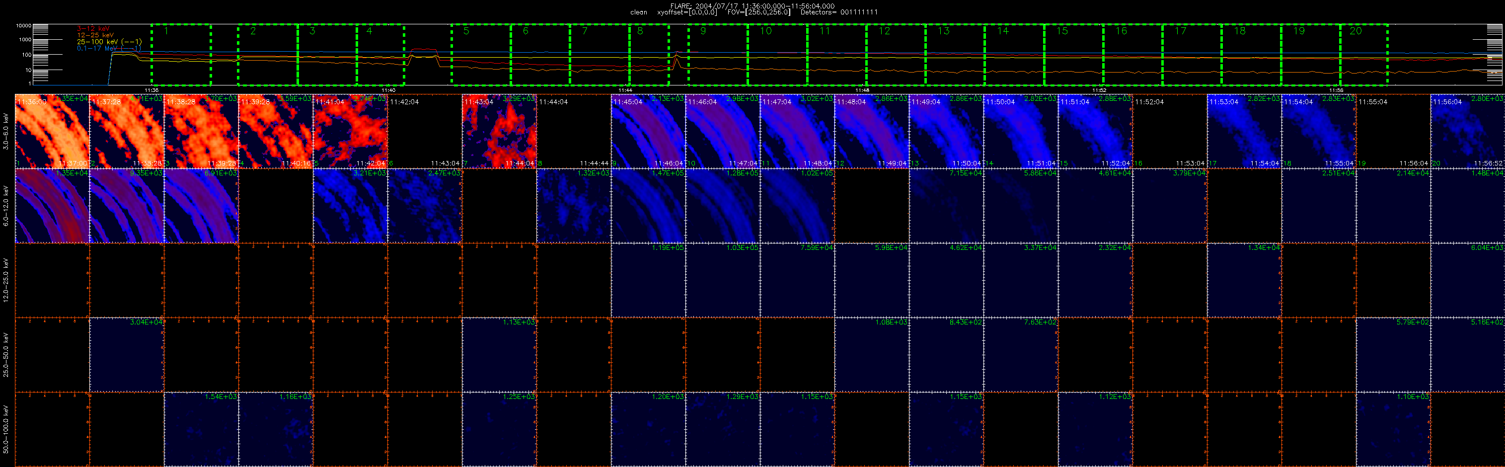Open the 3-6 keV image starting 11:51:04
Viewport: 1505px width, 467px height.
click(1095, 131)
